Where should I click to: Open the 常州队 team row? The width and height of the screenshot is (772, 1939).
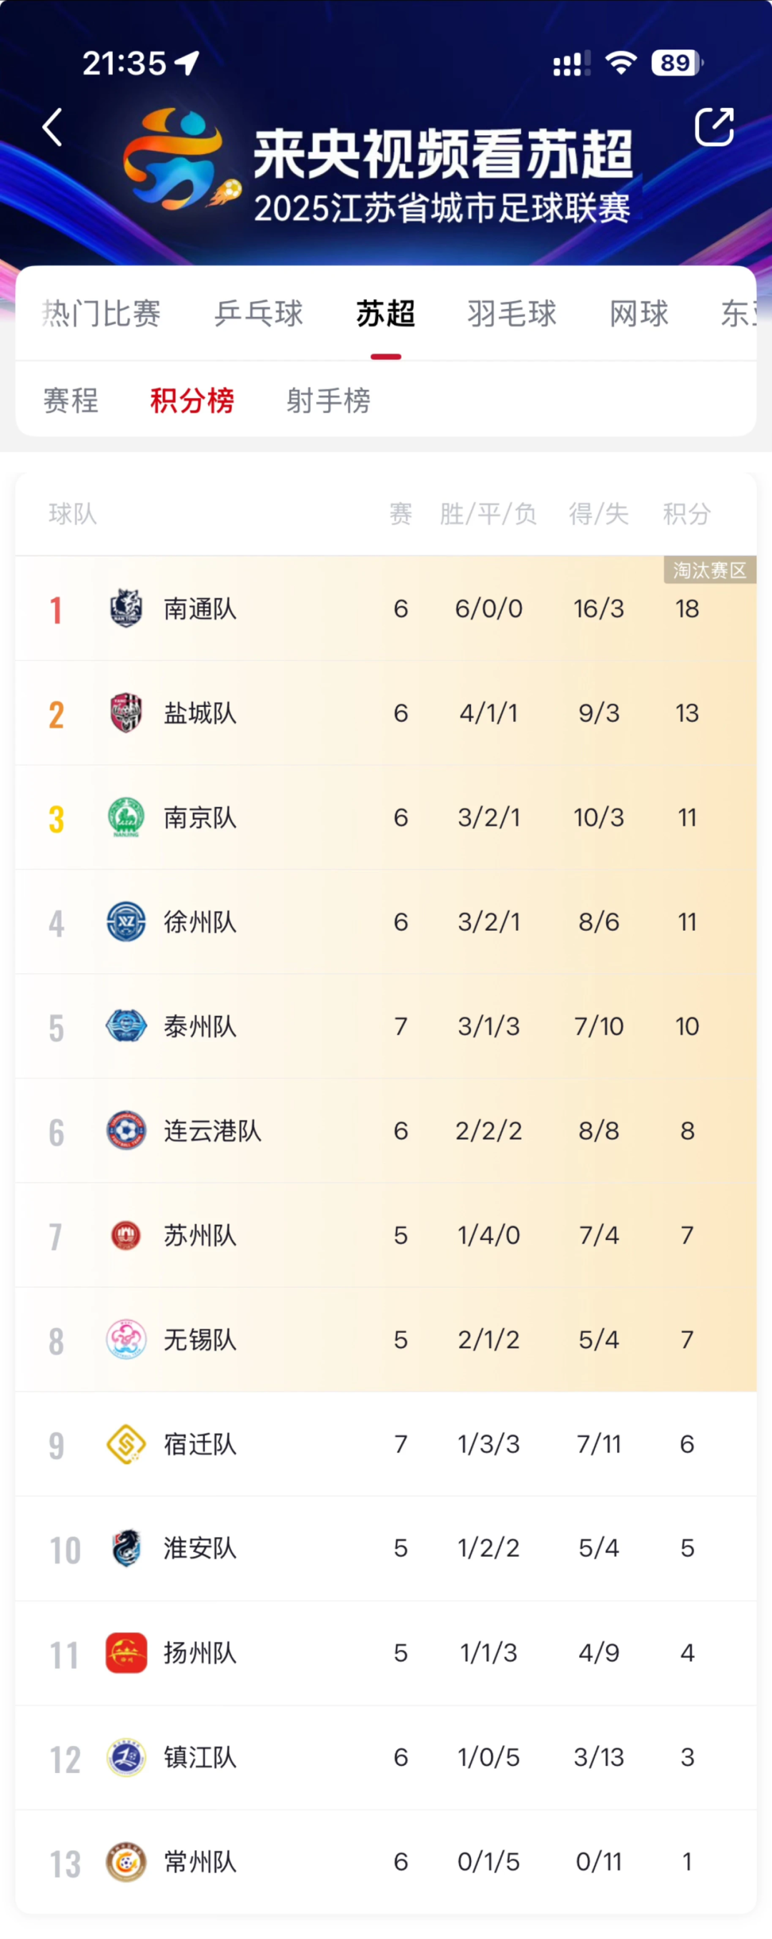click(x=385, y=1862)
